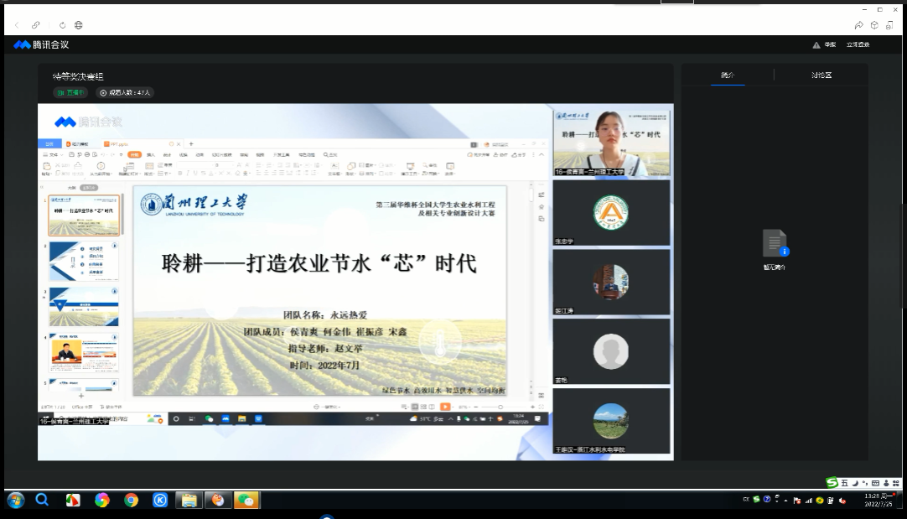Click the green S icon in system tray
The image size is (907, 519).
756,500
